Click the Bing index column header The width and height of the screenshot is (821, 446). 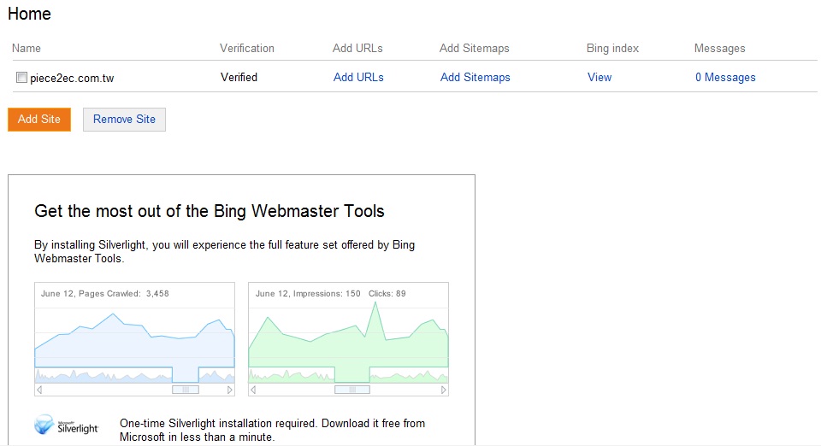click(612, 48)
